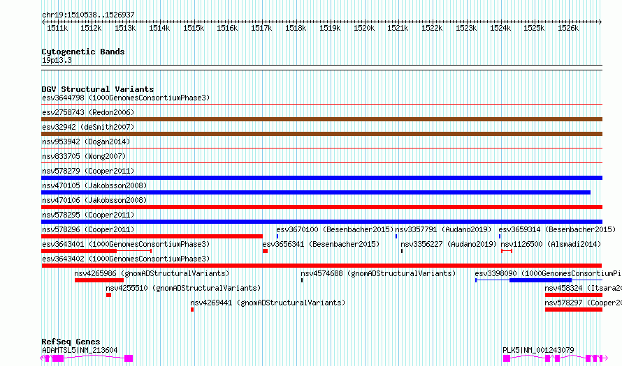Click the 1518k ruler tick label
This screenshot has height=366, width=622.
tap(296, 28)
